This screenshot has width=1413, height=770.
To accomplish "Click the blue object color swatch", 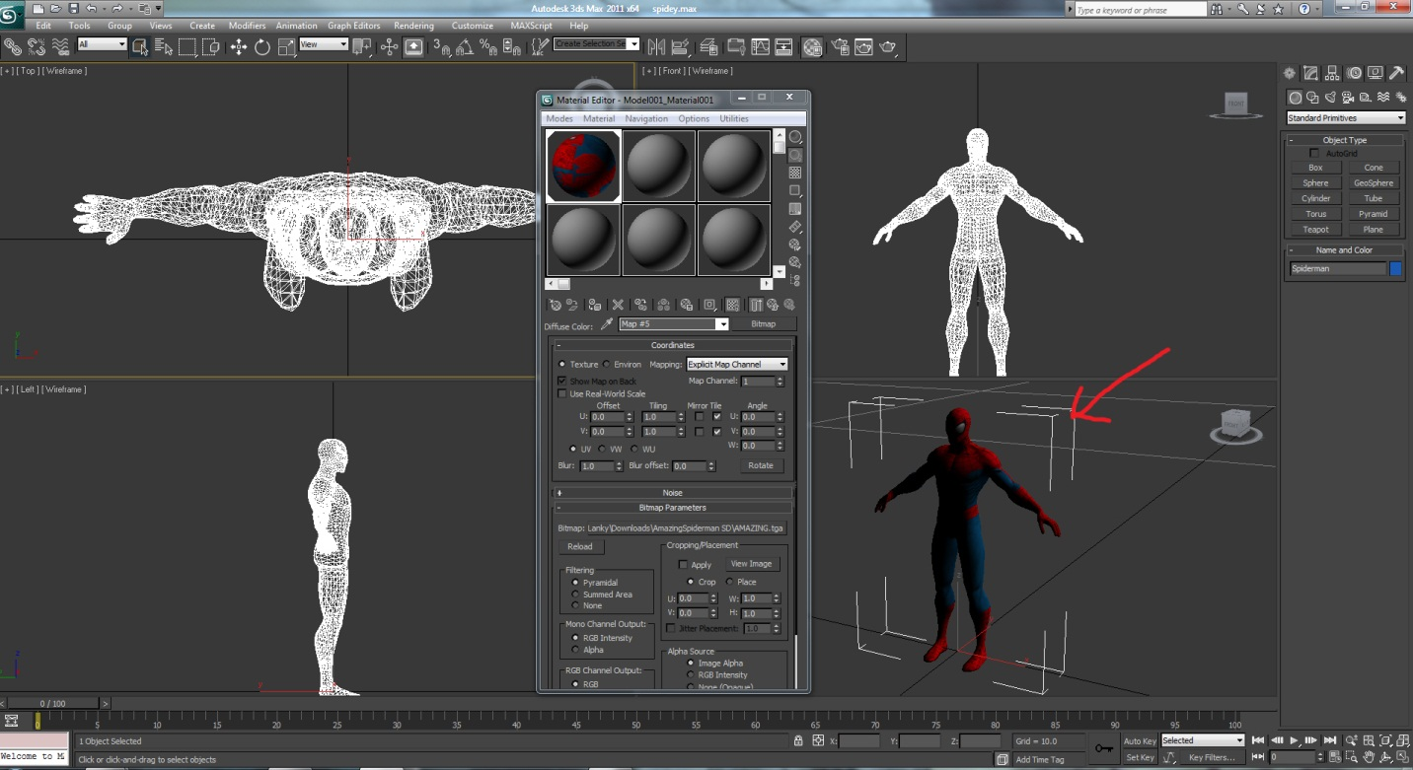I will coord(1395,268).
